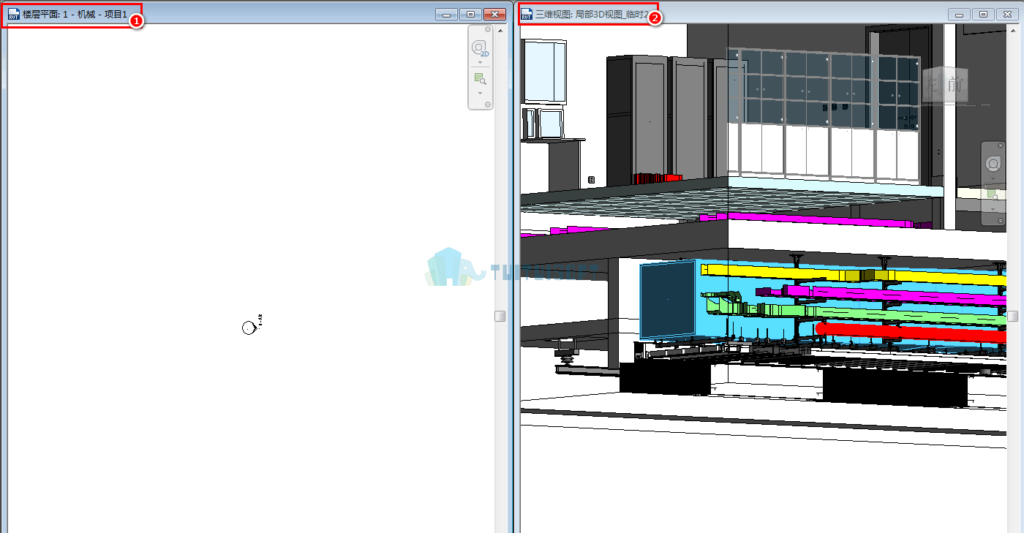Open the customize menu on the floor plan navigation bar
The width and height of the screenshot is (1024, 533).
(488, 105)
